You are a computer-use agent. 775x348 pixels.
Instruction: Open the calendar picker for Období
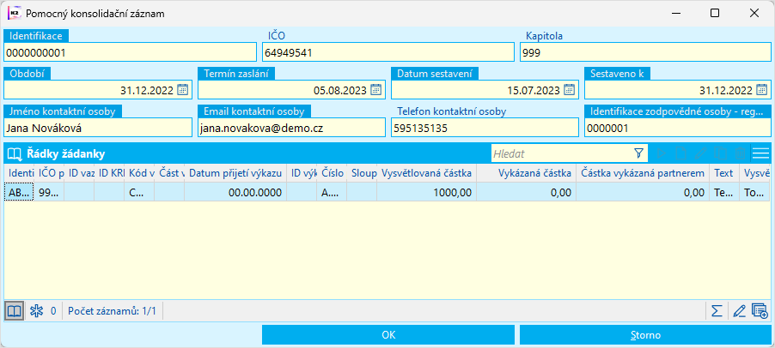coord(182,90)
